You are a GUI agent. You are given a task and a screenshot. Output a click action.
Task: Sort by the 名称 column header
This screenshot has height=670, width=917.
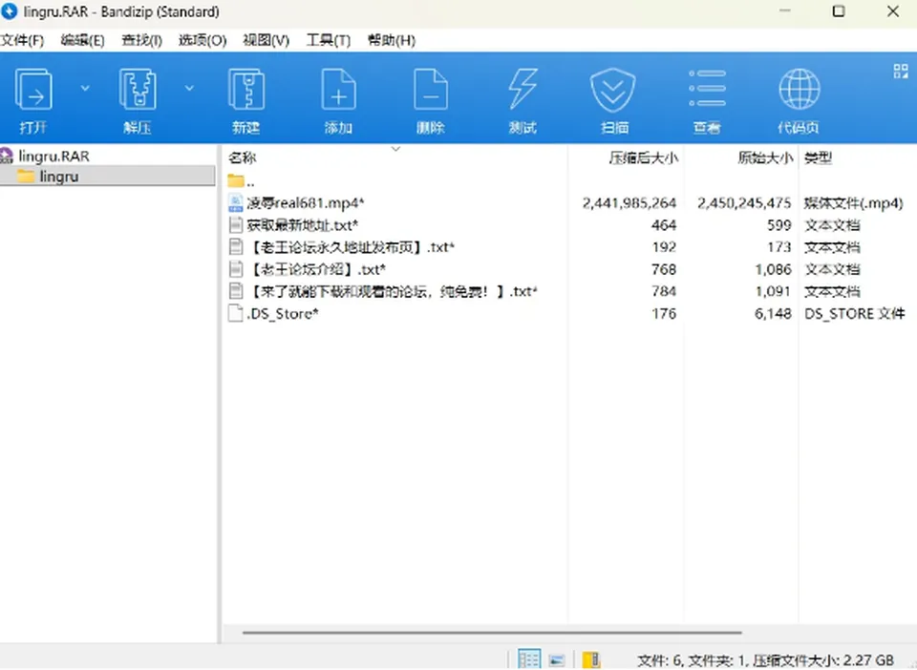(242, 157)
